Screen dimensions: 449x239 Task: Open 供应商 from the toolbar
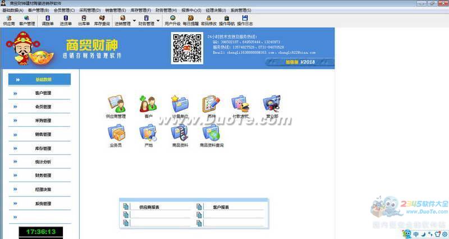(x=9, y=21)
